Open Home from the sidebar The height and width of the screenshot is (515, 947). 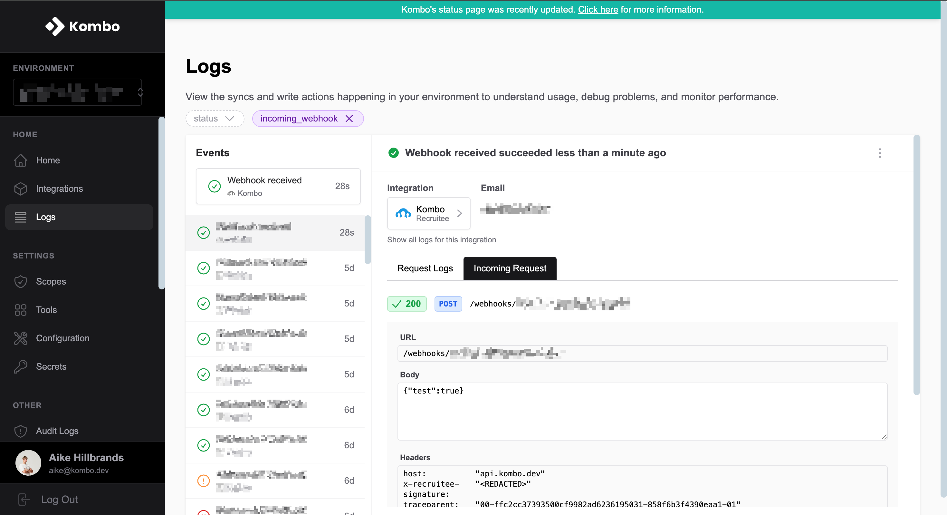point(79,160)
